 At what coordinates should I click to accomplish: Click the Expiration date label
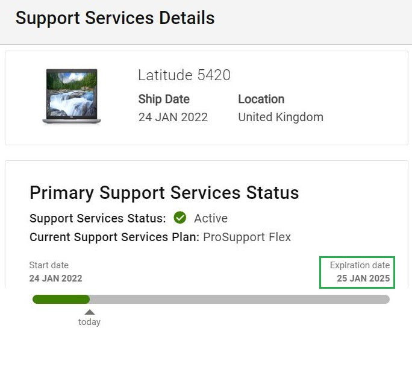(x=360, y=265)
